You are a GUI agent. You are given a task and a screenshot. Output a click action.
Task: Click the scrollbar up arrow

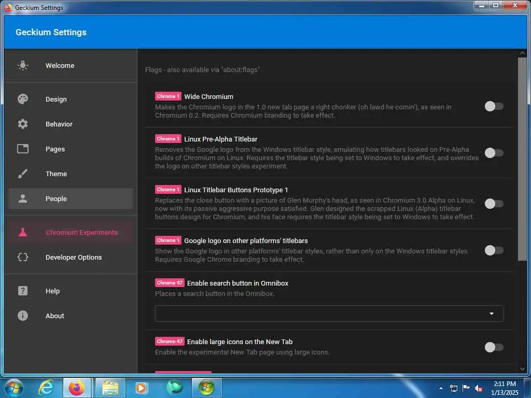point(522,53)
